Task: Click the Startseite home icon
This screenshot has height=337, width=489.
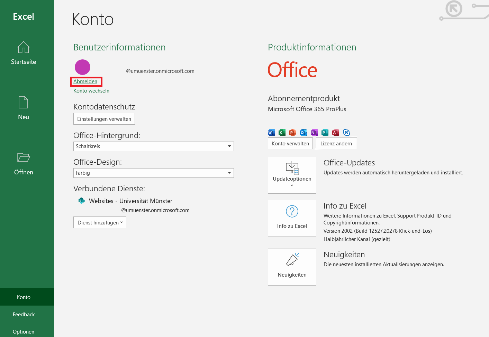Action: [24, 47]
